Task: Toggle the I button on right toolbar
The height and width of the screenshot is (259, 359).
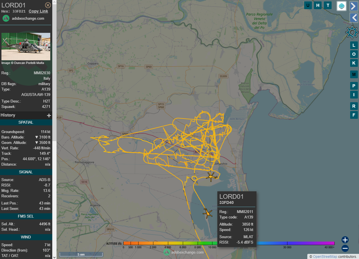Action: [354, 95]
